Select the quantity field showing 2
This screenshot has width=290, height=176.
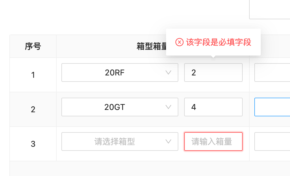(213, 72)
